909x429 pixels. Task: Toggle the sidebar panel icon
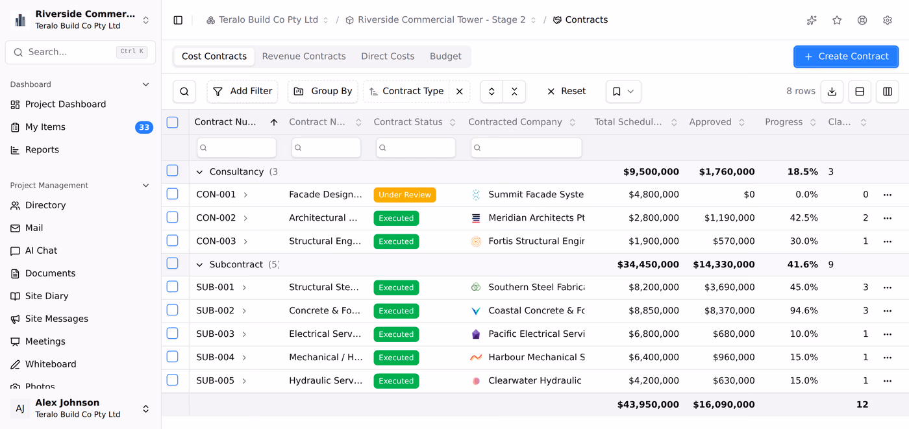coord(178,20)
